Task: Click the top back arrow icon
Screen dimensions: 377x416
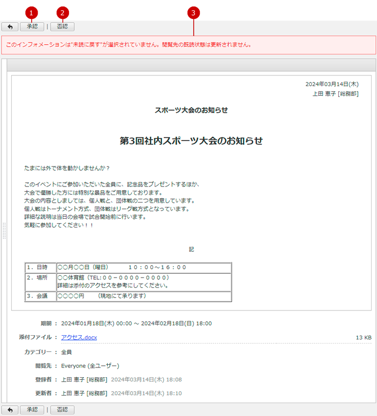Action: (10, 26)
